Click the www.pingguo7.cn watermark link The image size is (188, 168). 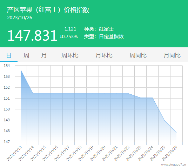pyautogui.click(x=174, y=164)
